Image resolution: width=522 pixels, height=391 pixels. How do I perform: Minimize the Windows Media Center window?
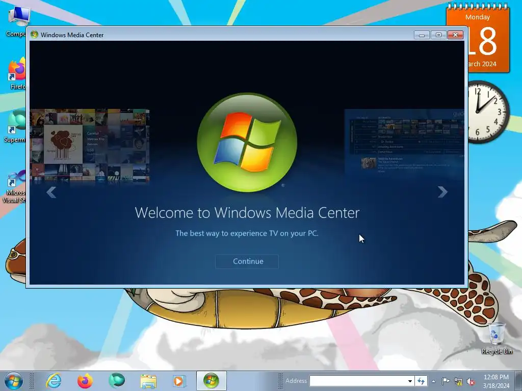(422, 35)
